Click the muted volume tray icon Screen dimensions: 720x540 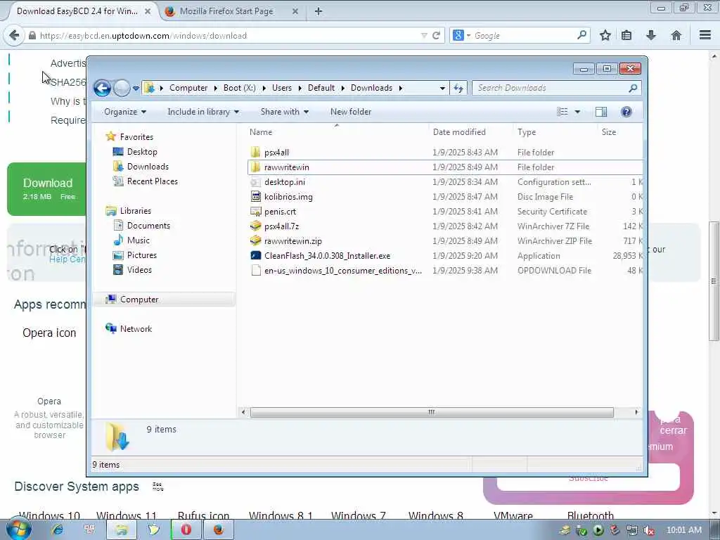649,530
